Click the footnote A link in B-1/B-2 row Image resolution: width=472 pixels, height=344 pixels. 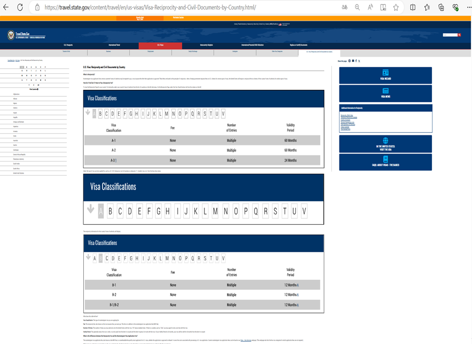tap(298, 305)
